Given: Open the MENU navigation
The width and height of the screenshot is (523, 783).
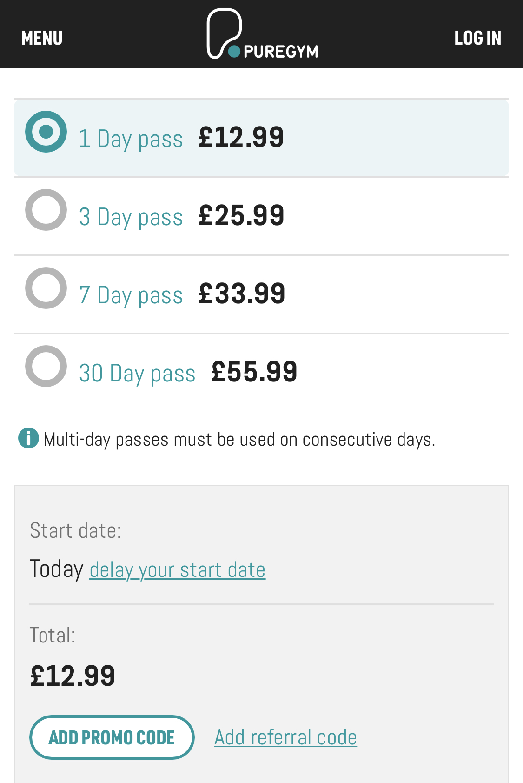Looking at the screenshot, I should tap(42, 38).
